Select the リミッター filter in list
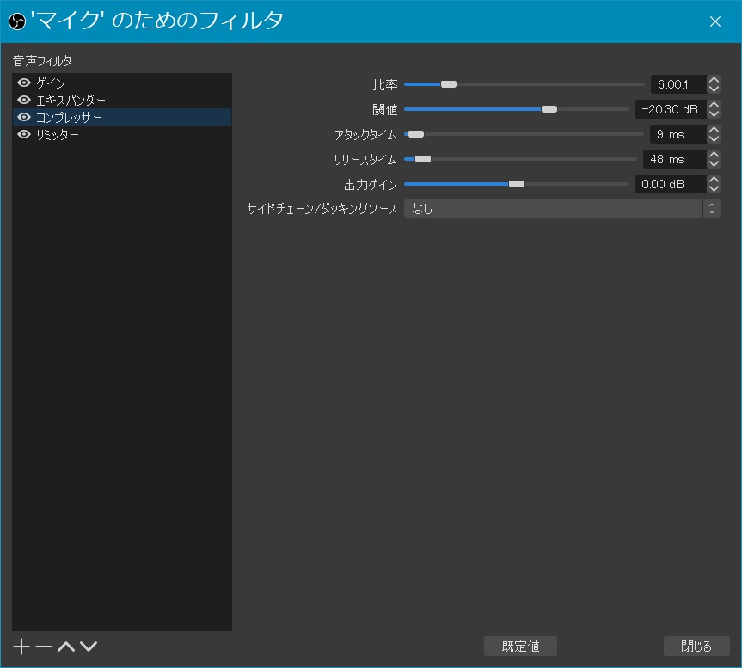The image size is (742, 668). [58, 135]
